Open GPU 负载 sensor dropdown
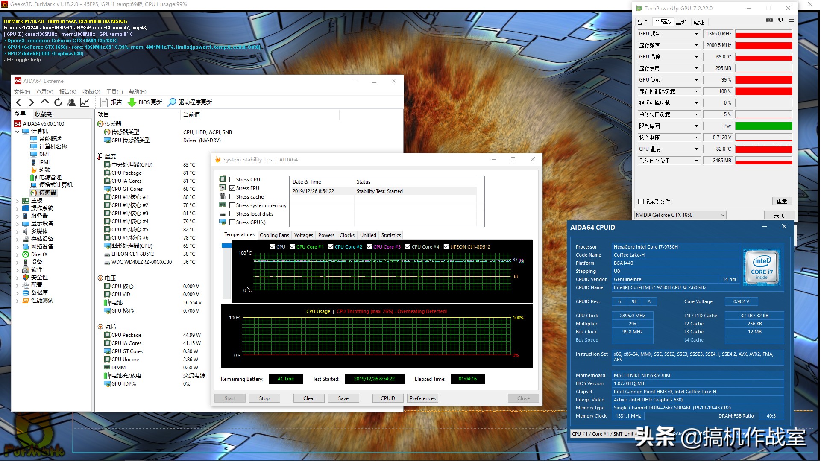The height and width of the screenshot is (462, 821). pyautogui.click(x=697, y=80)
